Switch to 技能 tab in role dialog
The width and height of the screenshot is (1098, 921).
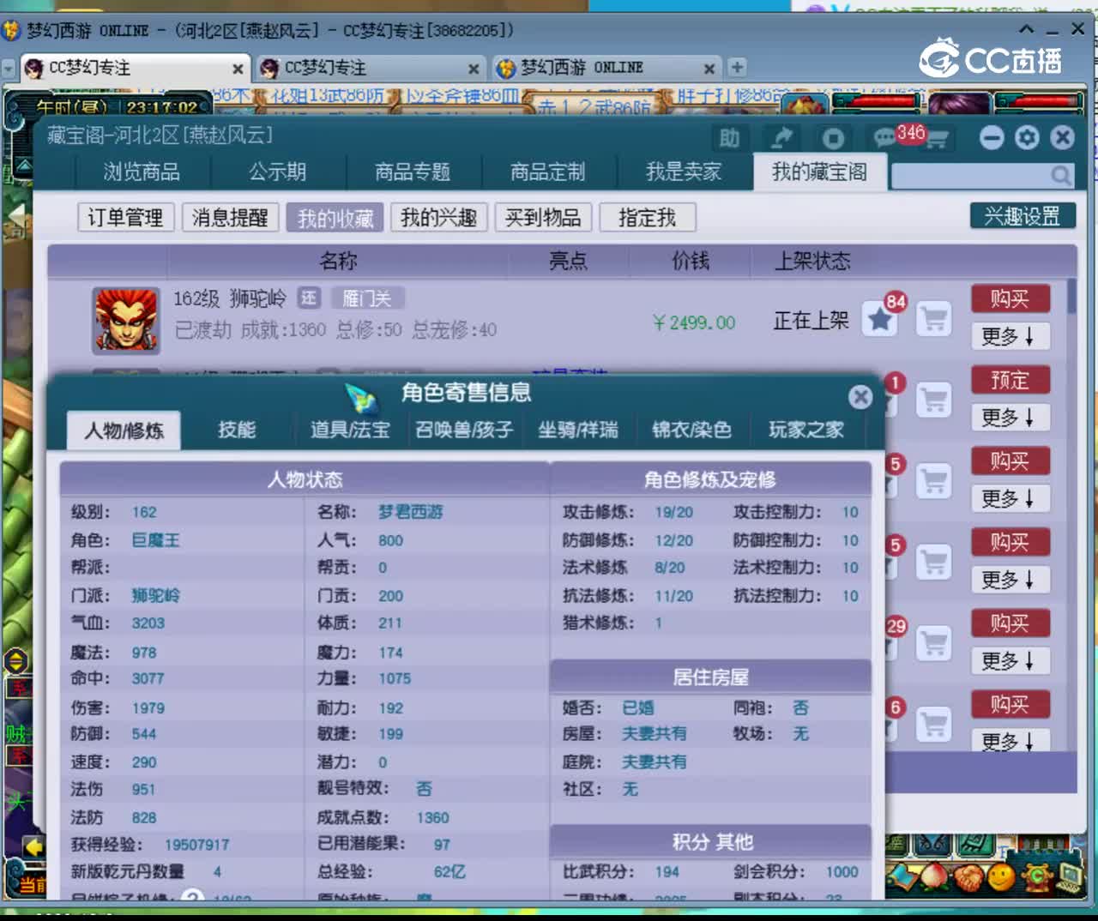pos(237,430)
